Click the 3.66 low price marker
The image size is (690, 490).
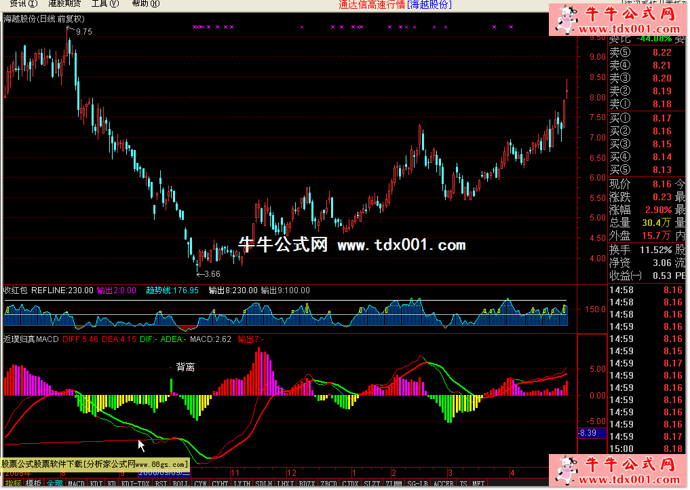pos(212,274)
